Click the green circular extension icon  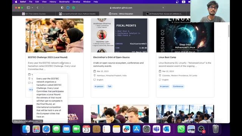(74, 8)
